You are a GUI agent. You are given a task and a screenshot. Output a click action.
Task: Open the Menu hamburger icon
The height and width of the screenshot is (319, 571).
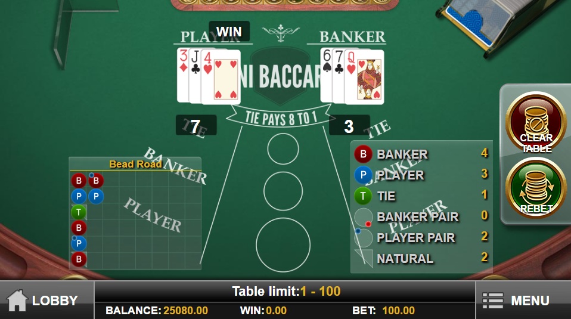pos(493,301)
